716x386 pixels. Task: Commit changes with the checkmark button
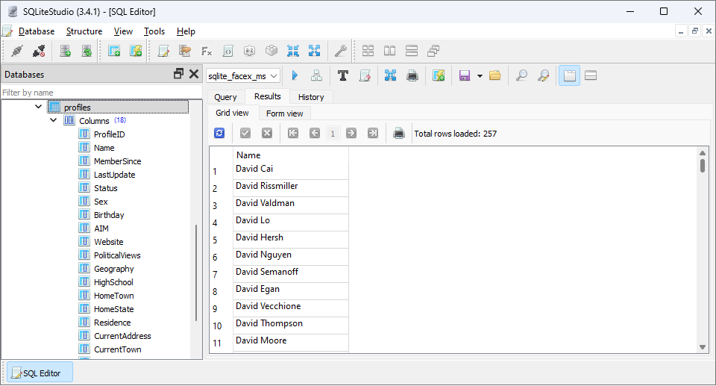(245, 133)
